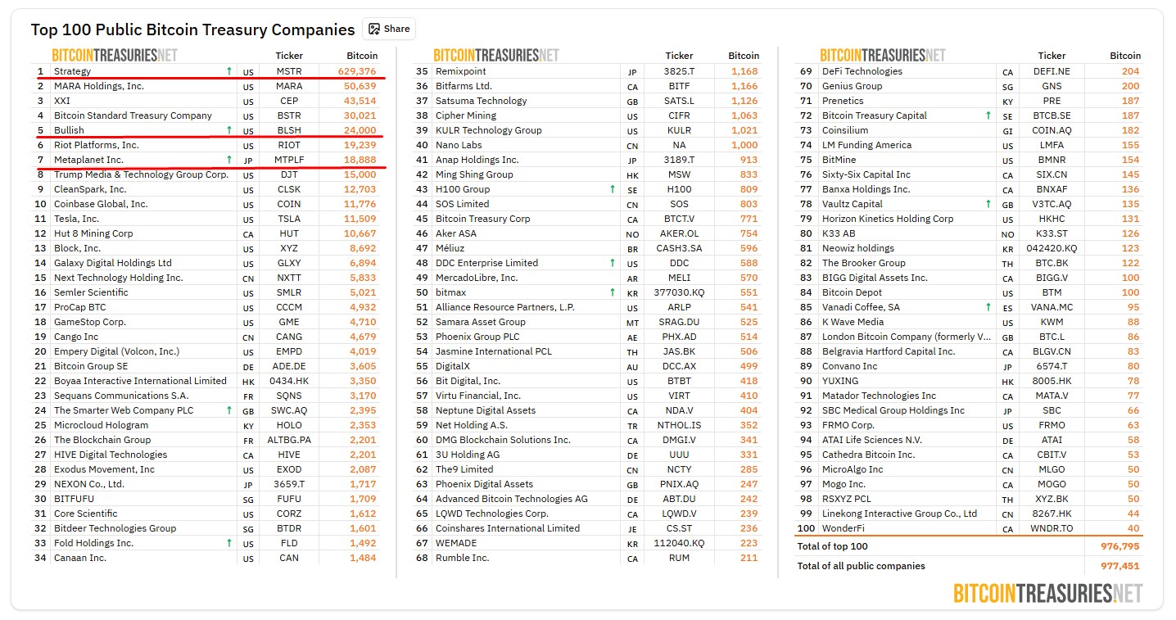Click the MSTR ticker cell
1176x620 pixels.
pos(289,71)
